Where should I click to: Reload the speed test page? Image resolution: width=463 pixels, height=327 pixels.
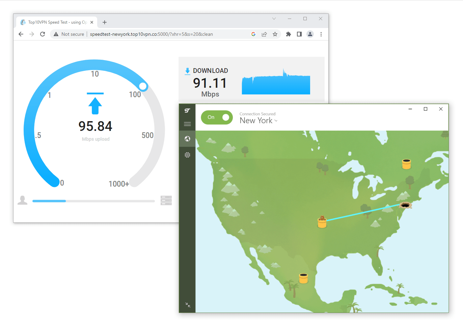click(x=42, y=34)
